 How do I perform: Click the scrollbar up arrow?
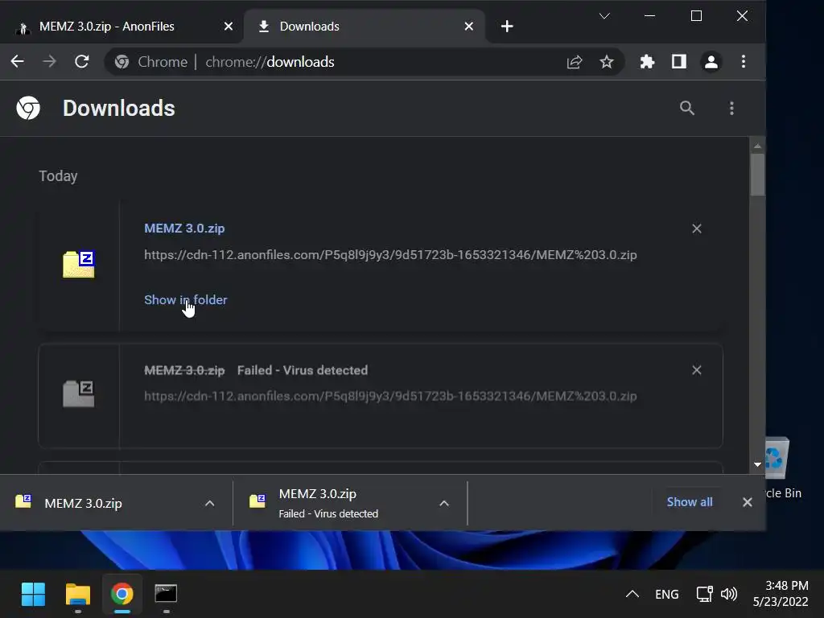[x=757, y=146]
